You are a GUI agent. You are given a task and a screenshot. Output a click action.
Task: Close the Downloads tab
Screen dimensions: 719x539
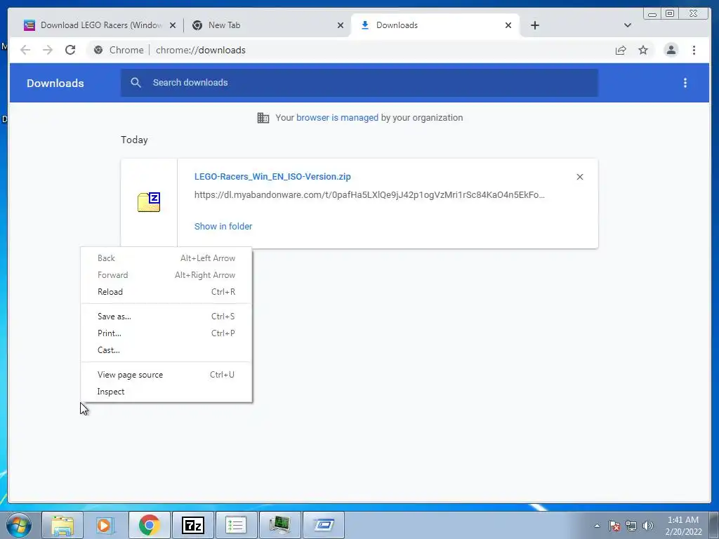coord(508,25)
